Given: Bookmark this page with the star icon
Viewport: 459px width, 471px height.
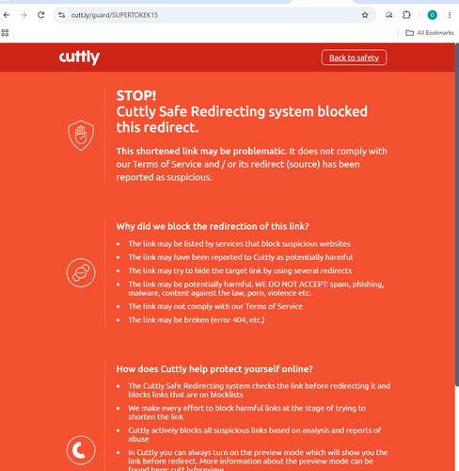Looking at the screenshot, I should 365,15.
